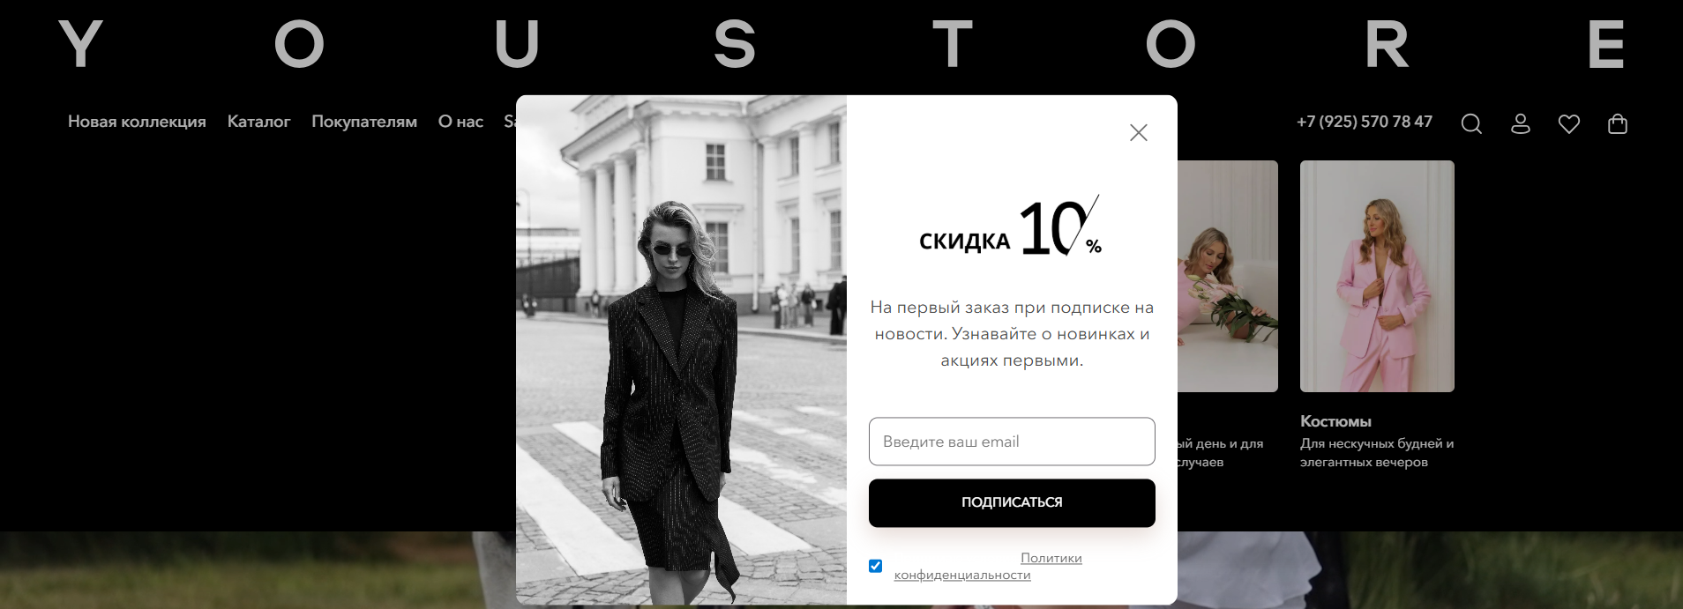Click the Костюмы category title
The image size is (1683, 609).
pos(1335,421)
